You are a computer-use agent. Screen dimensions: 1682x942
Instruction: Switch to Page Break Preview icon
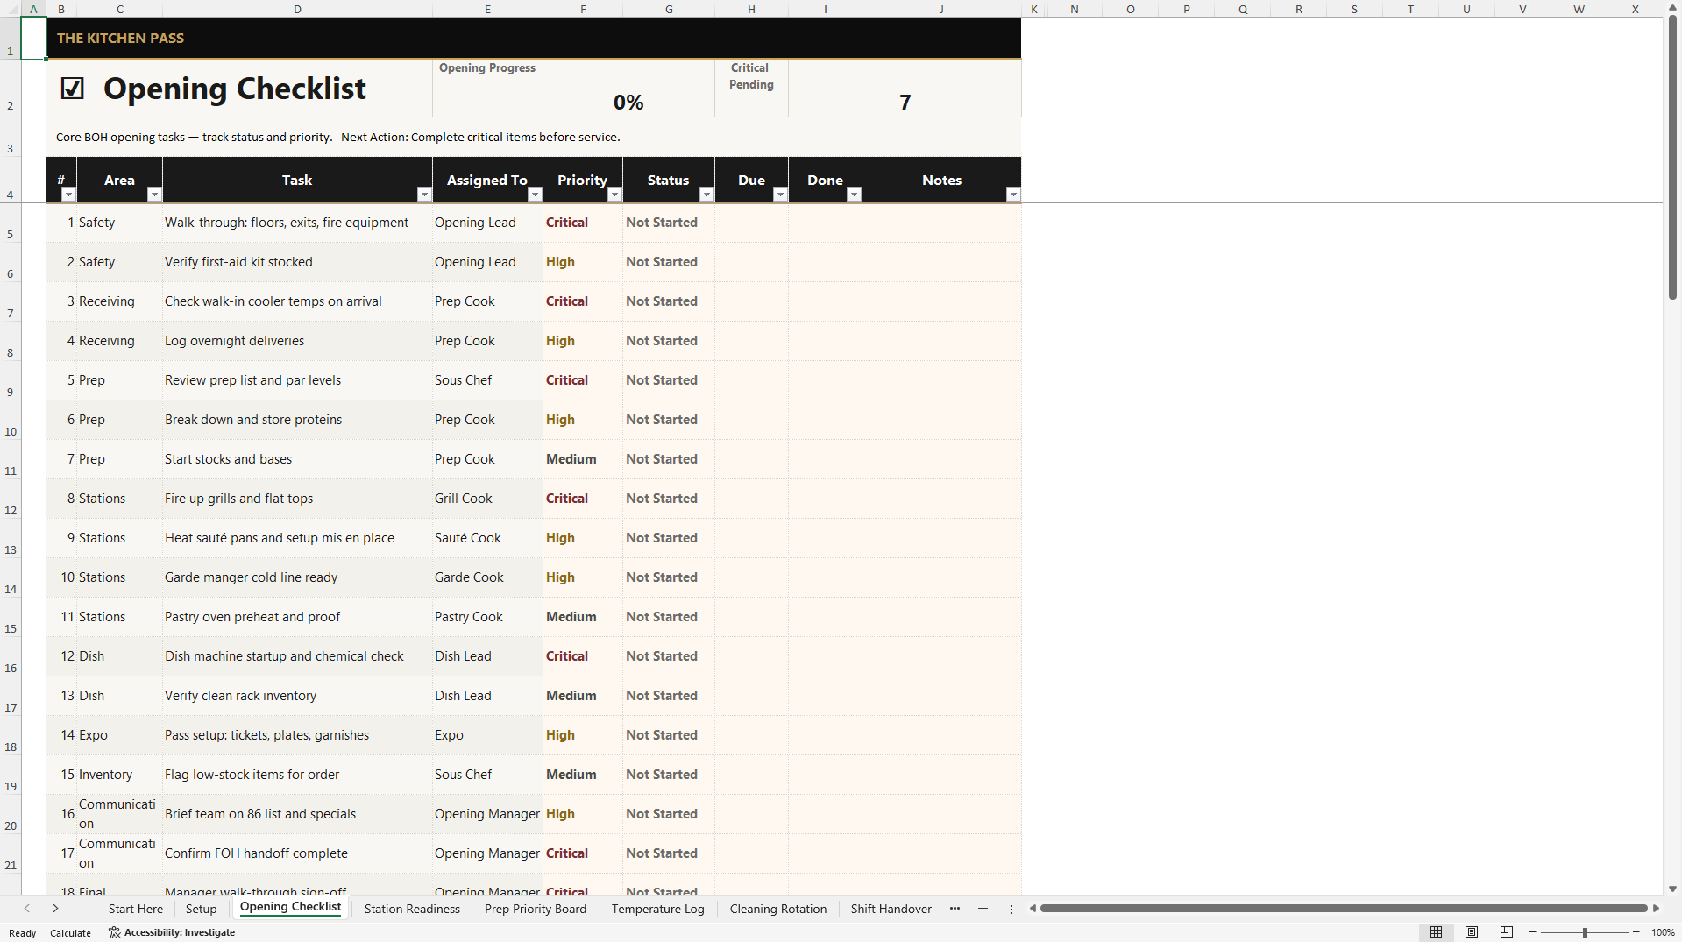click(x=1507, y=932)
